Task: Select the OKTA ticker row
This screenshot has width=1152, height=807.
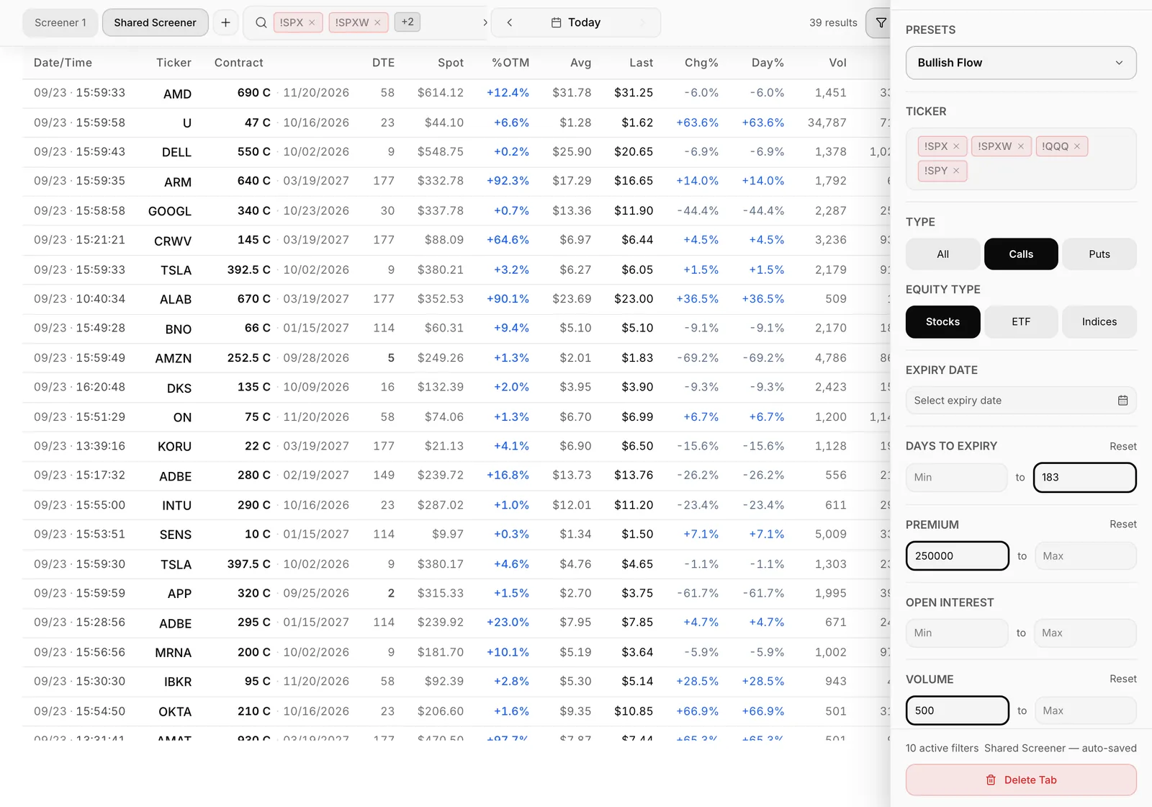Action: pyautogui.click(x=456, y=711)
